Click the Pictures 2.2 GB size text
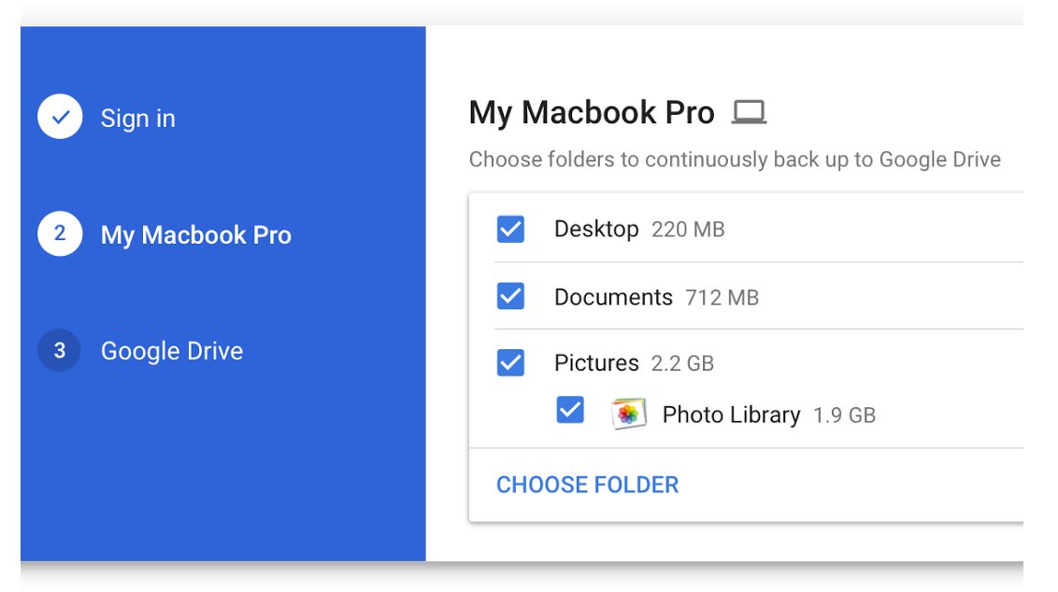Viewport: 1058px width, 592px height. [682, 363]
